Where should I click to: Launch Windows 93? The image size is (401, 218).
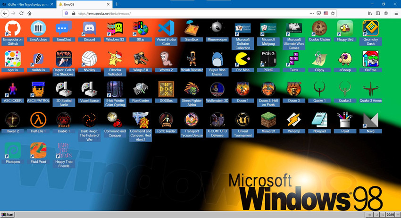pos(115,28)
